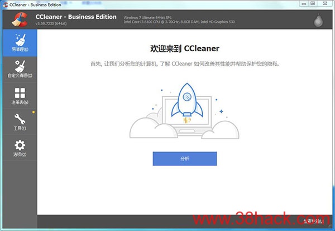Click the heading 欢迎来到 CCleaner
The height and width of the screenshot is (231, 335).
click(185, 48)
